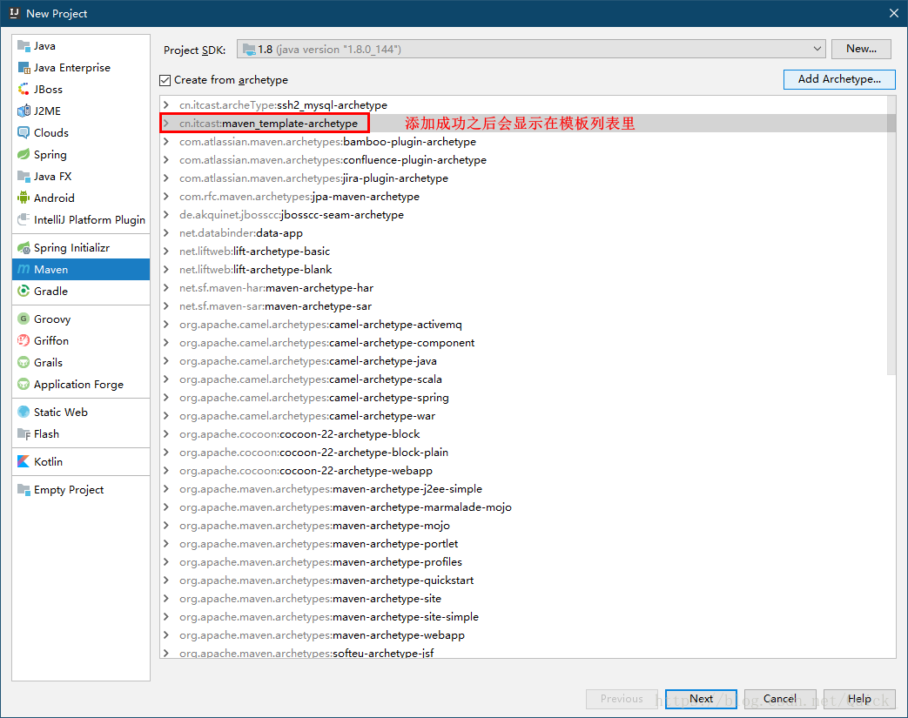
Task: Select lift-archetype-blank archetype
Action: click(x=523, y=269)
